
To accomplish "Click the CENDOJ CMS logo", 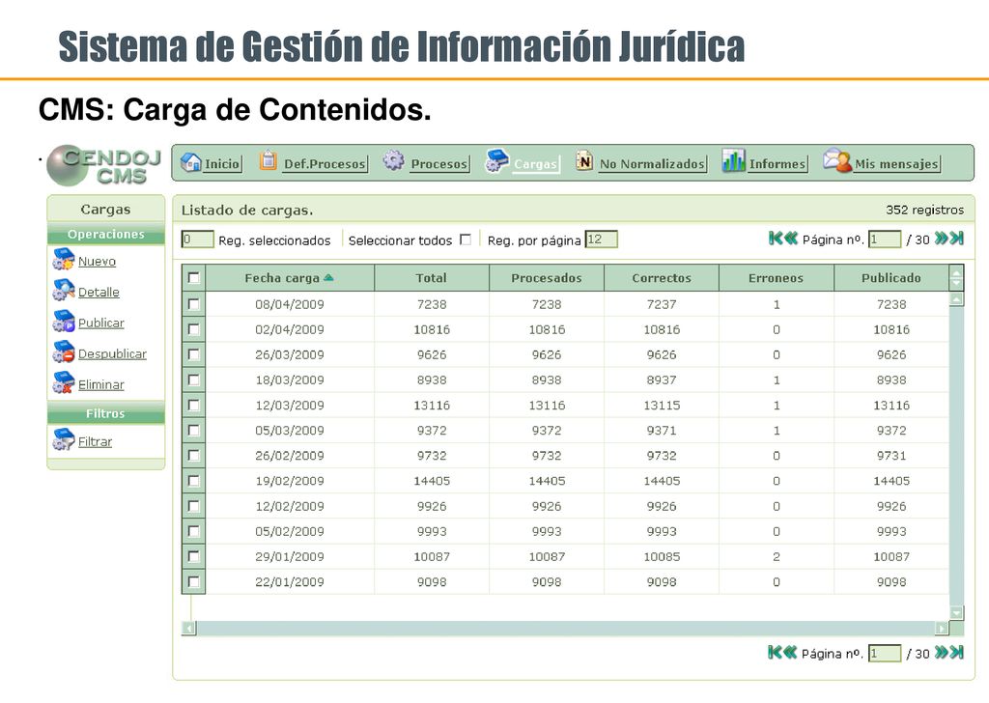I will [104, 165].
